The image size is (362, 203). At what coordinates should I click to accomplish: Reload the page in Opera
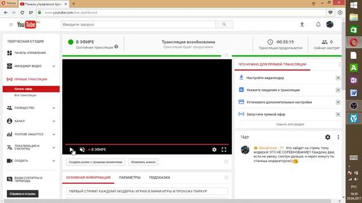pos(22,12)
